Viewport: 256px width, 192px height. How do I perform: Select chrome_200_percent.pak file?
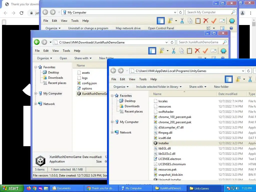point(175,122)
